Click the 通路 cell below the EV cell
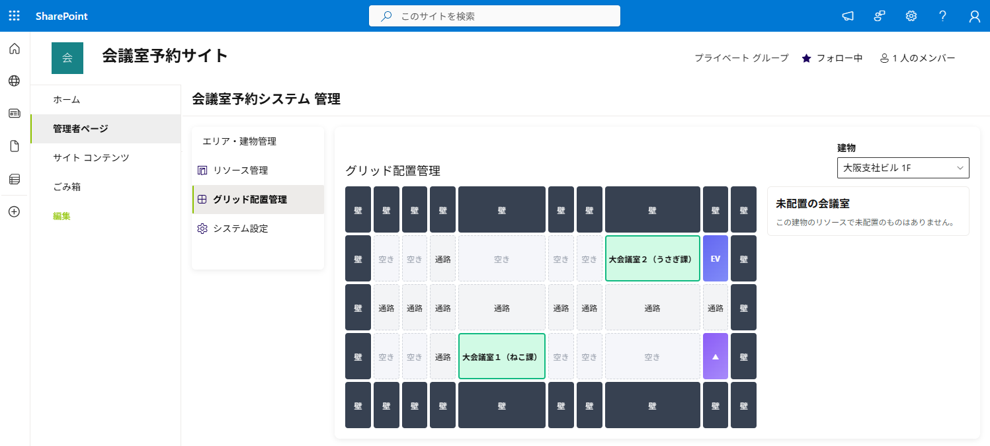 pyautogui.click(x=716, y=307)
